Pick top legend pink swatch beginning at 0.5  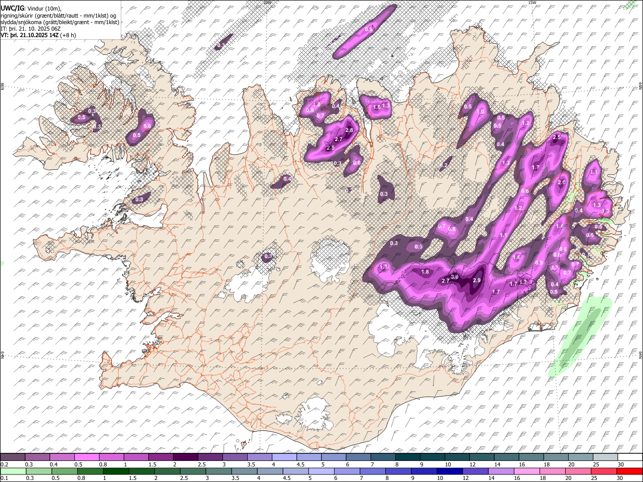tap(87, 457)
